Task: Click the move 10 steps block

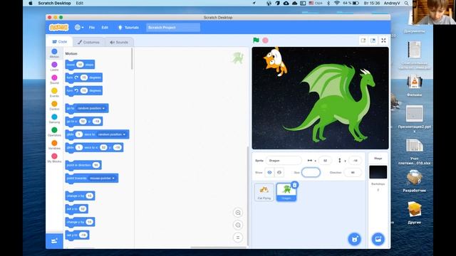Action: pos(80,65)
